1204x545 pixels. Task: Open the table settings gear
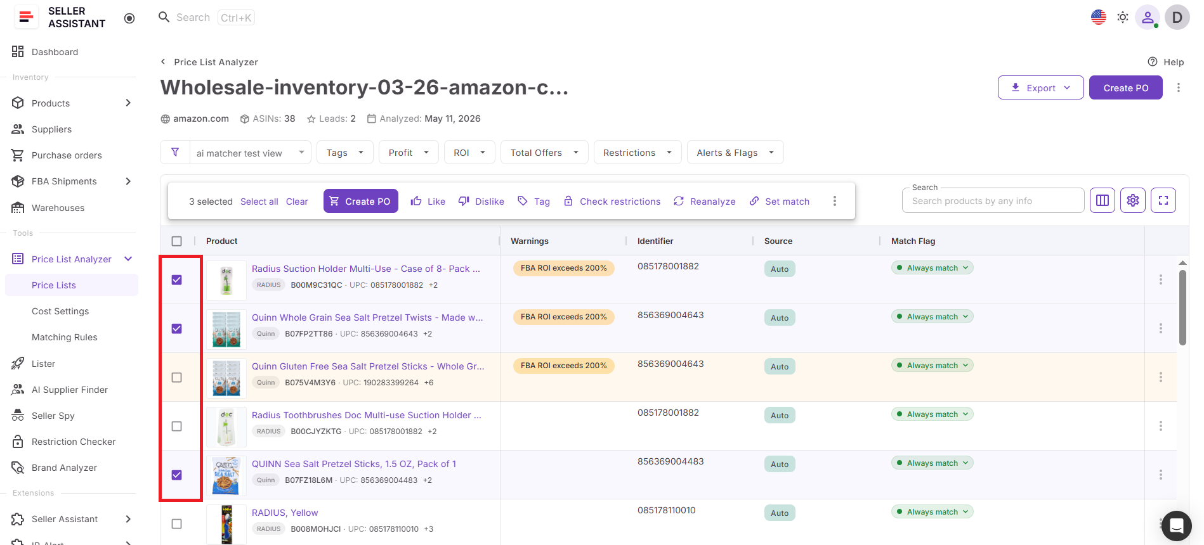coord(1133,200)
